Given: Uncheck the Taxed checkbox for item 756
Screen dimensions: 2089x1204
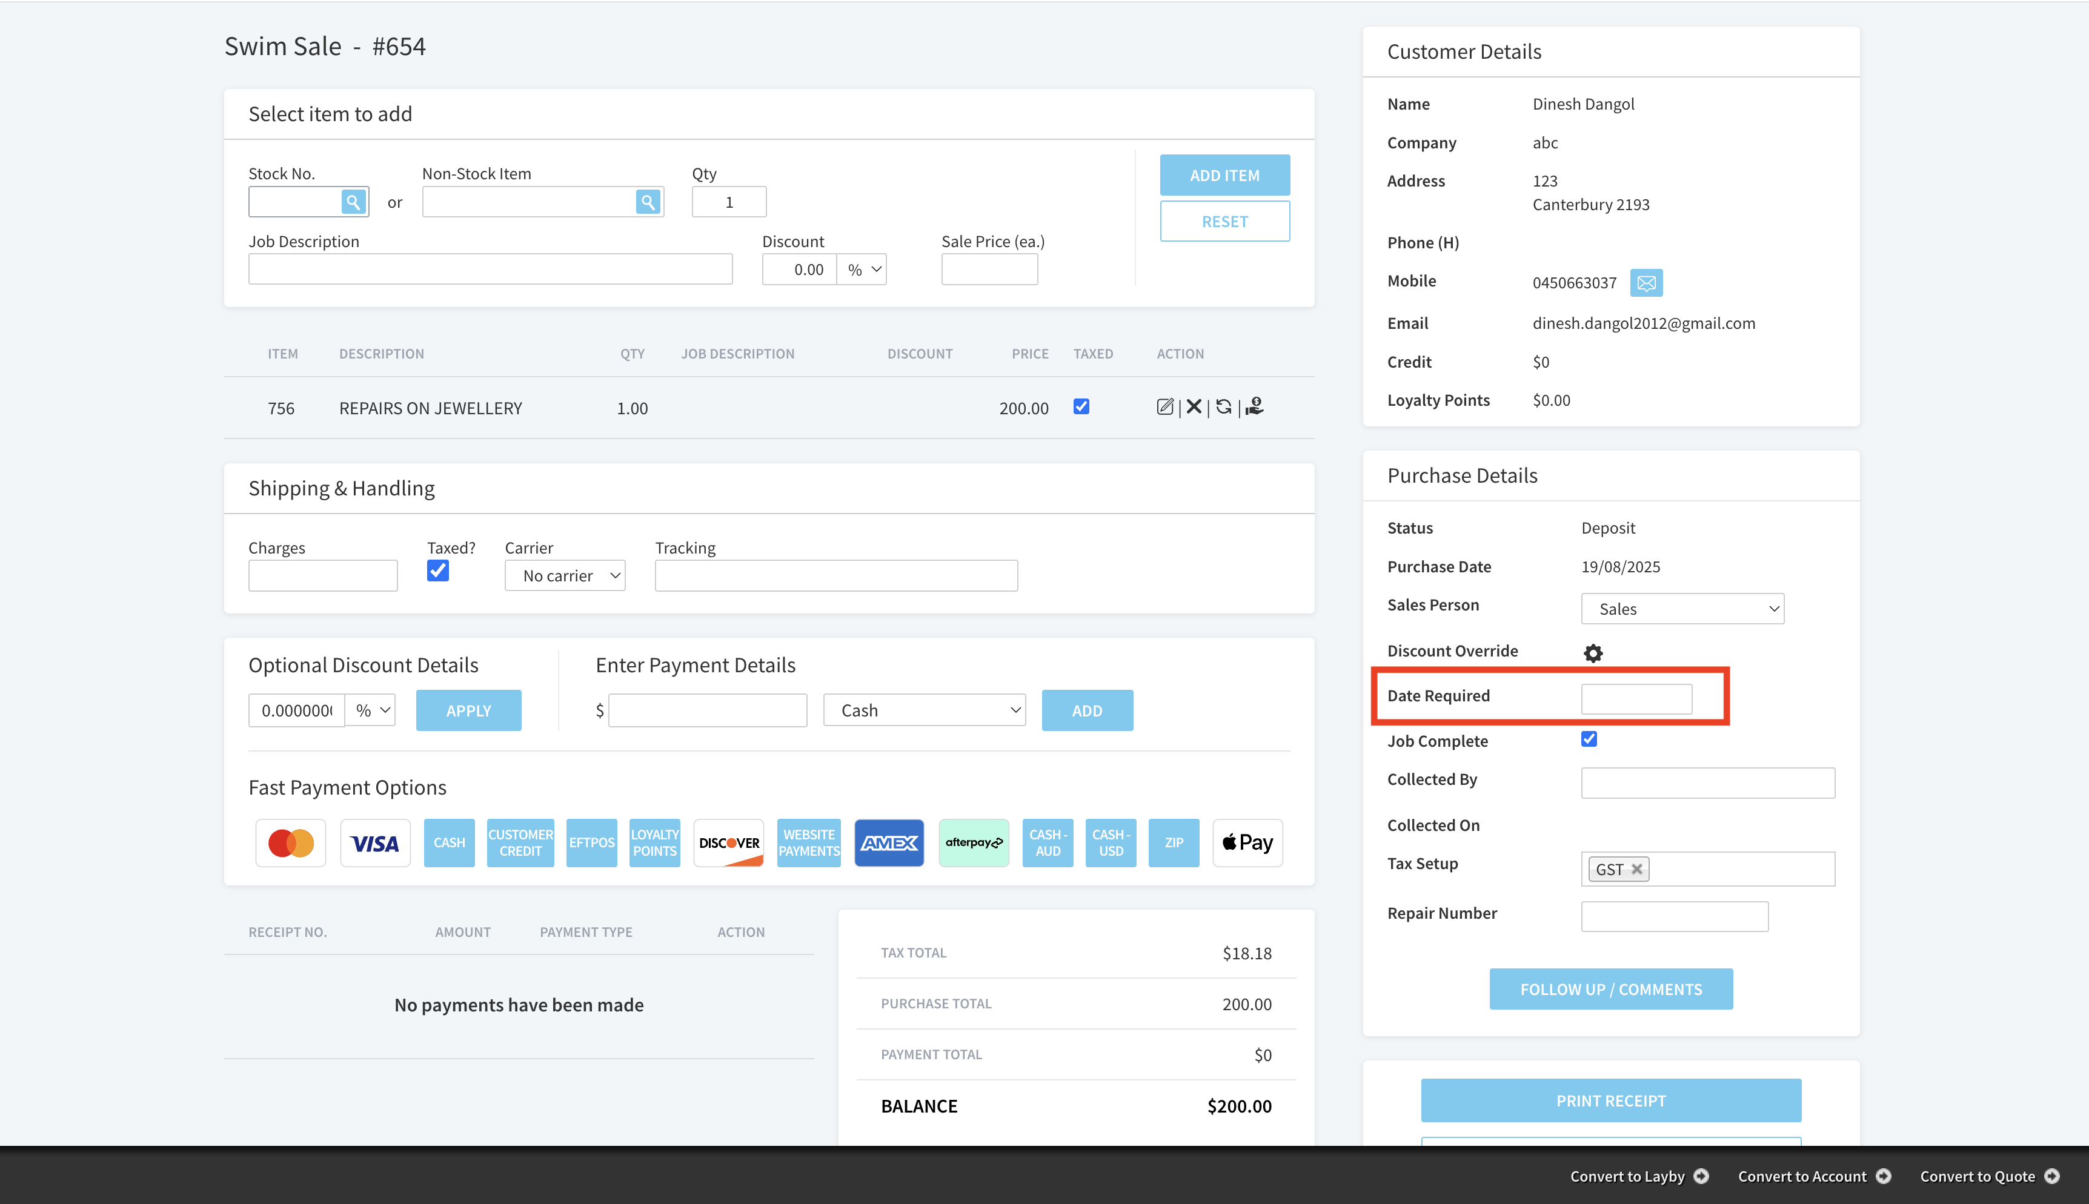Looking at the screenshot, I should click(x=1081, y=407).
